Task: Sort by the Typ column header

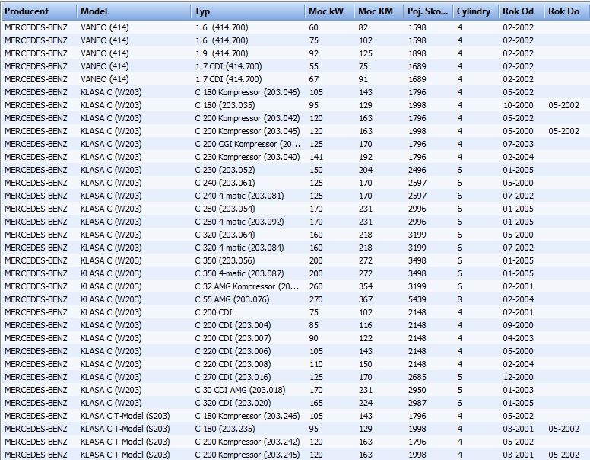Action: click(x=248, y=11)
